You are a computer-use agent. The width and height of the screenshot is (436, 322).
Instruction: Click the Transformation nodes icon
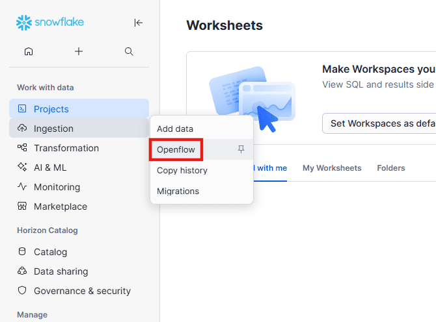click(22, 147)
